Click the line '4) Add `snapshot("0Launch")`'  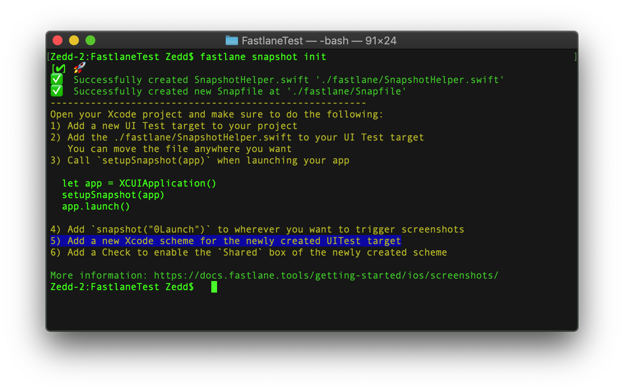[257, 229]
